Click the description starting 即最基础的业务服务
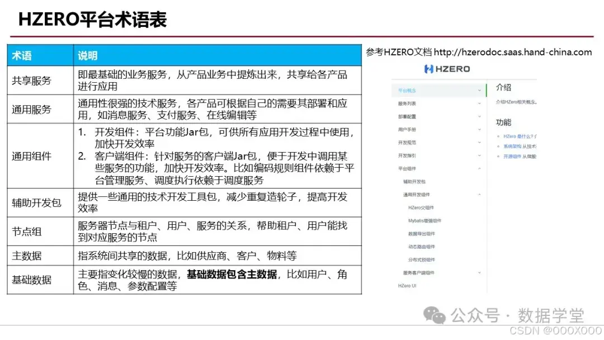 pos(213,81)
